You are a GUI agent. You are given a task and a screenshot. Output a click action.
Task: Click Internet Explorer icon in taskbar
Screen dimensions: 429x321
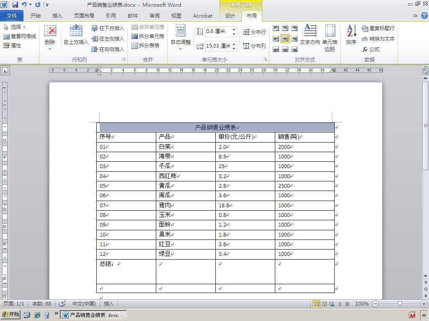(37, 315)
